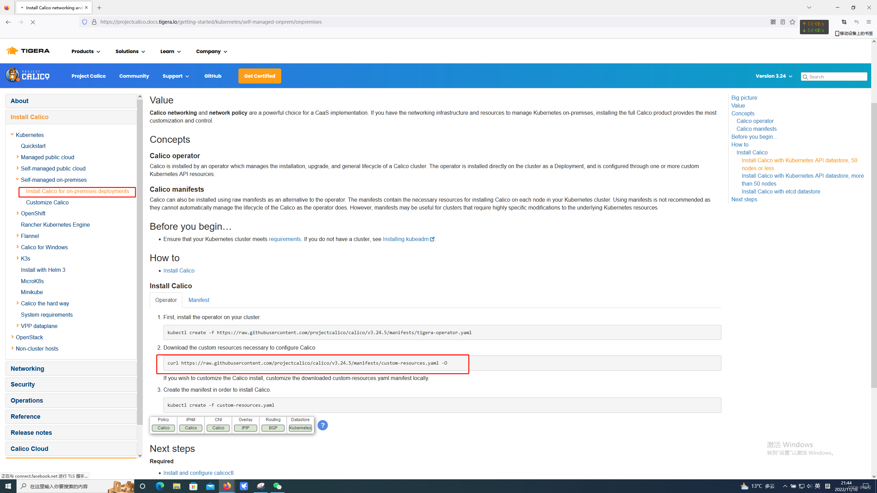Open the Version 3.24 dropdown
The height and width of the screenshot is (493, 877).
(x=774, y=76)
